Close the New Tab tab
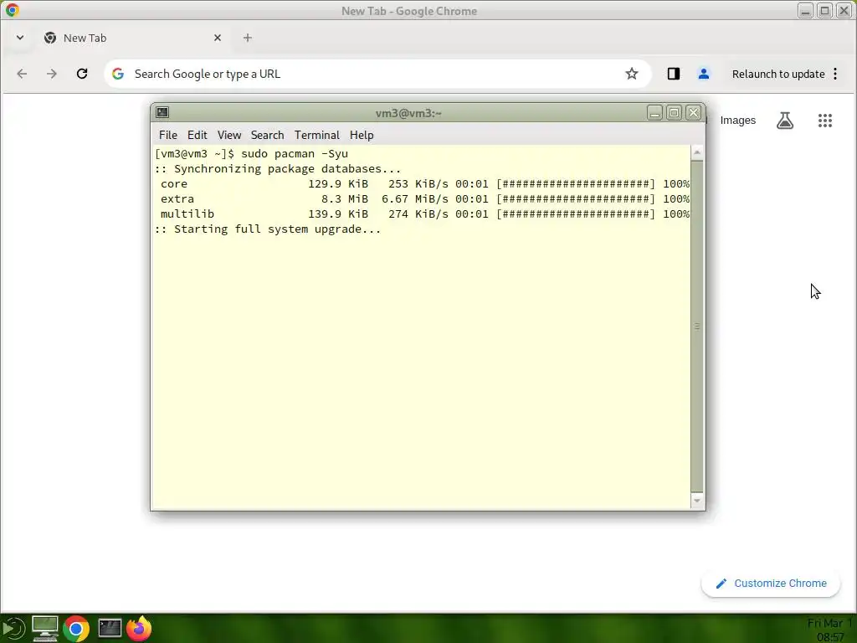The width and height of the screenshot is (857, 643). click(x=218, y=38)
